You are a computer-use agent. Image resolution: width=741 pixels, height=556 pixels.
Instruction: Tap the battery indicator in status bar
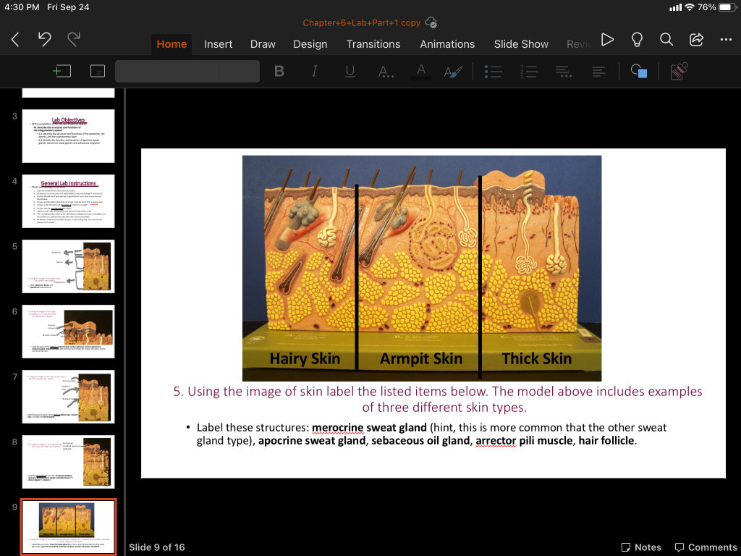click(x=728, y=7)
